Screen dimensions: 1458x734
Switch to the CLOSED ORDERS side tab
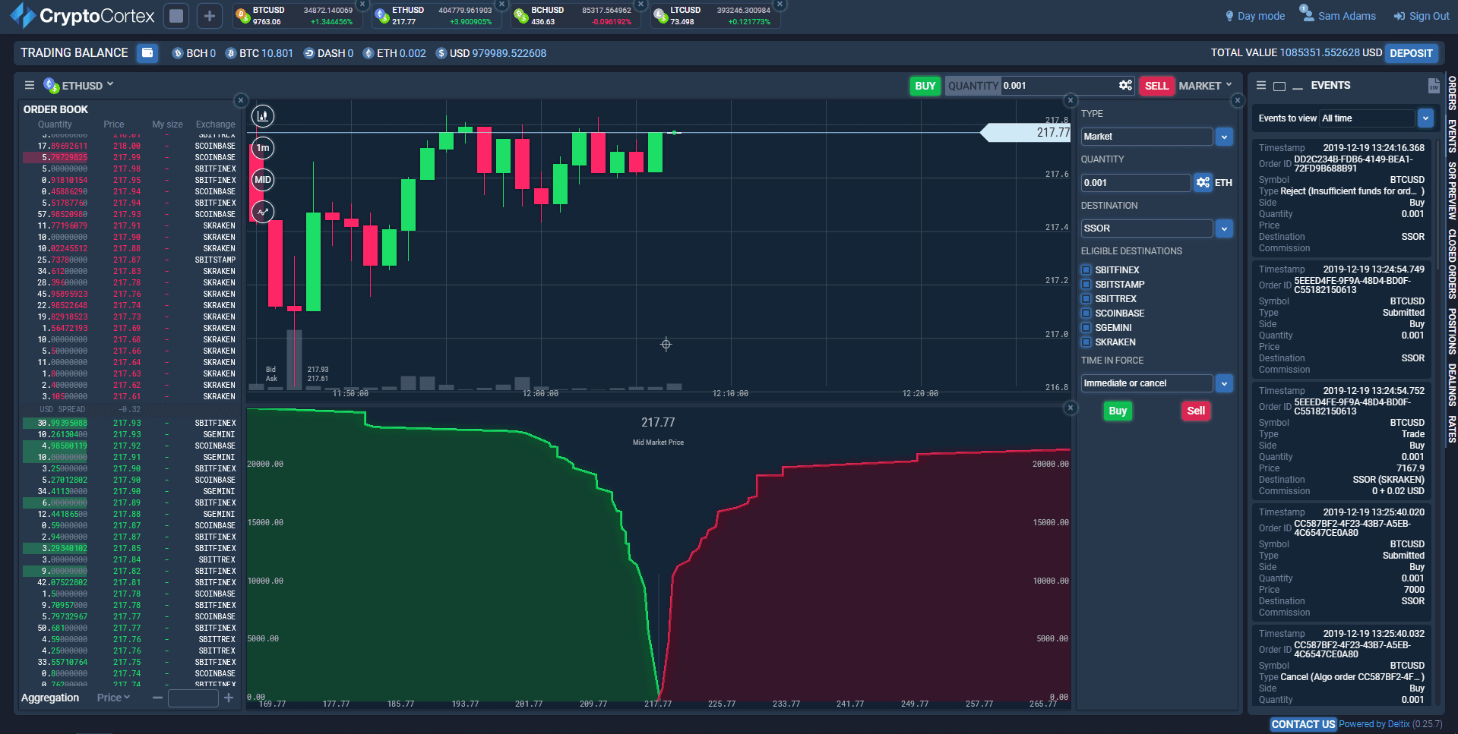[1451, 263]
